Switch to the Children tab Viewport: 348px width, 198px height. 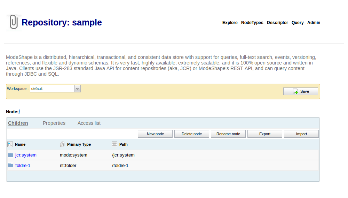coord(18,123)
